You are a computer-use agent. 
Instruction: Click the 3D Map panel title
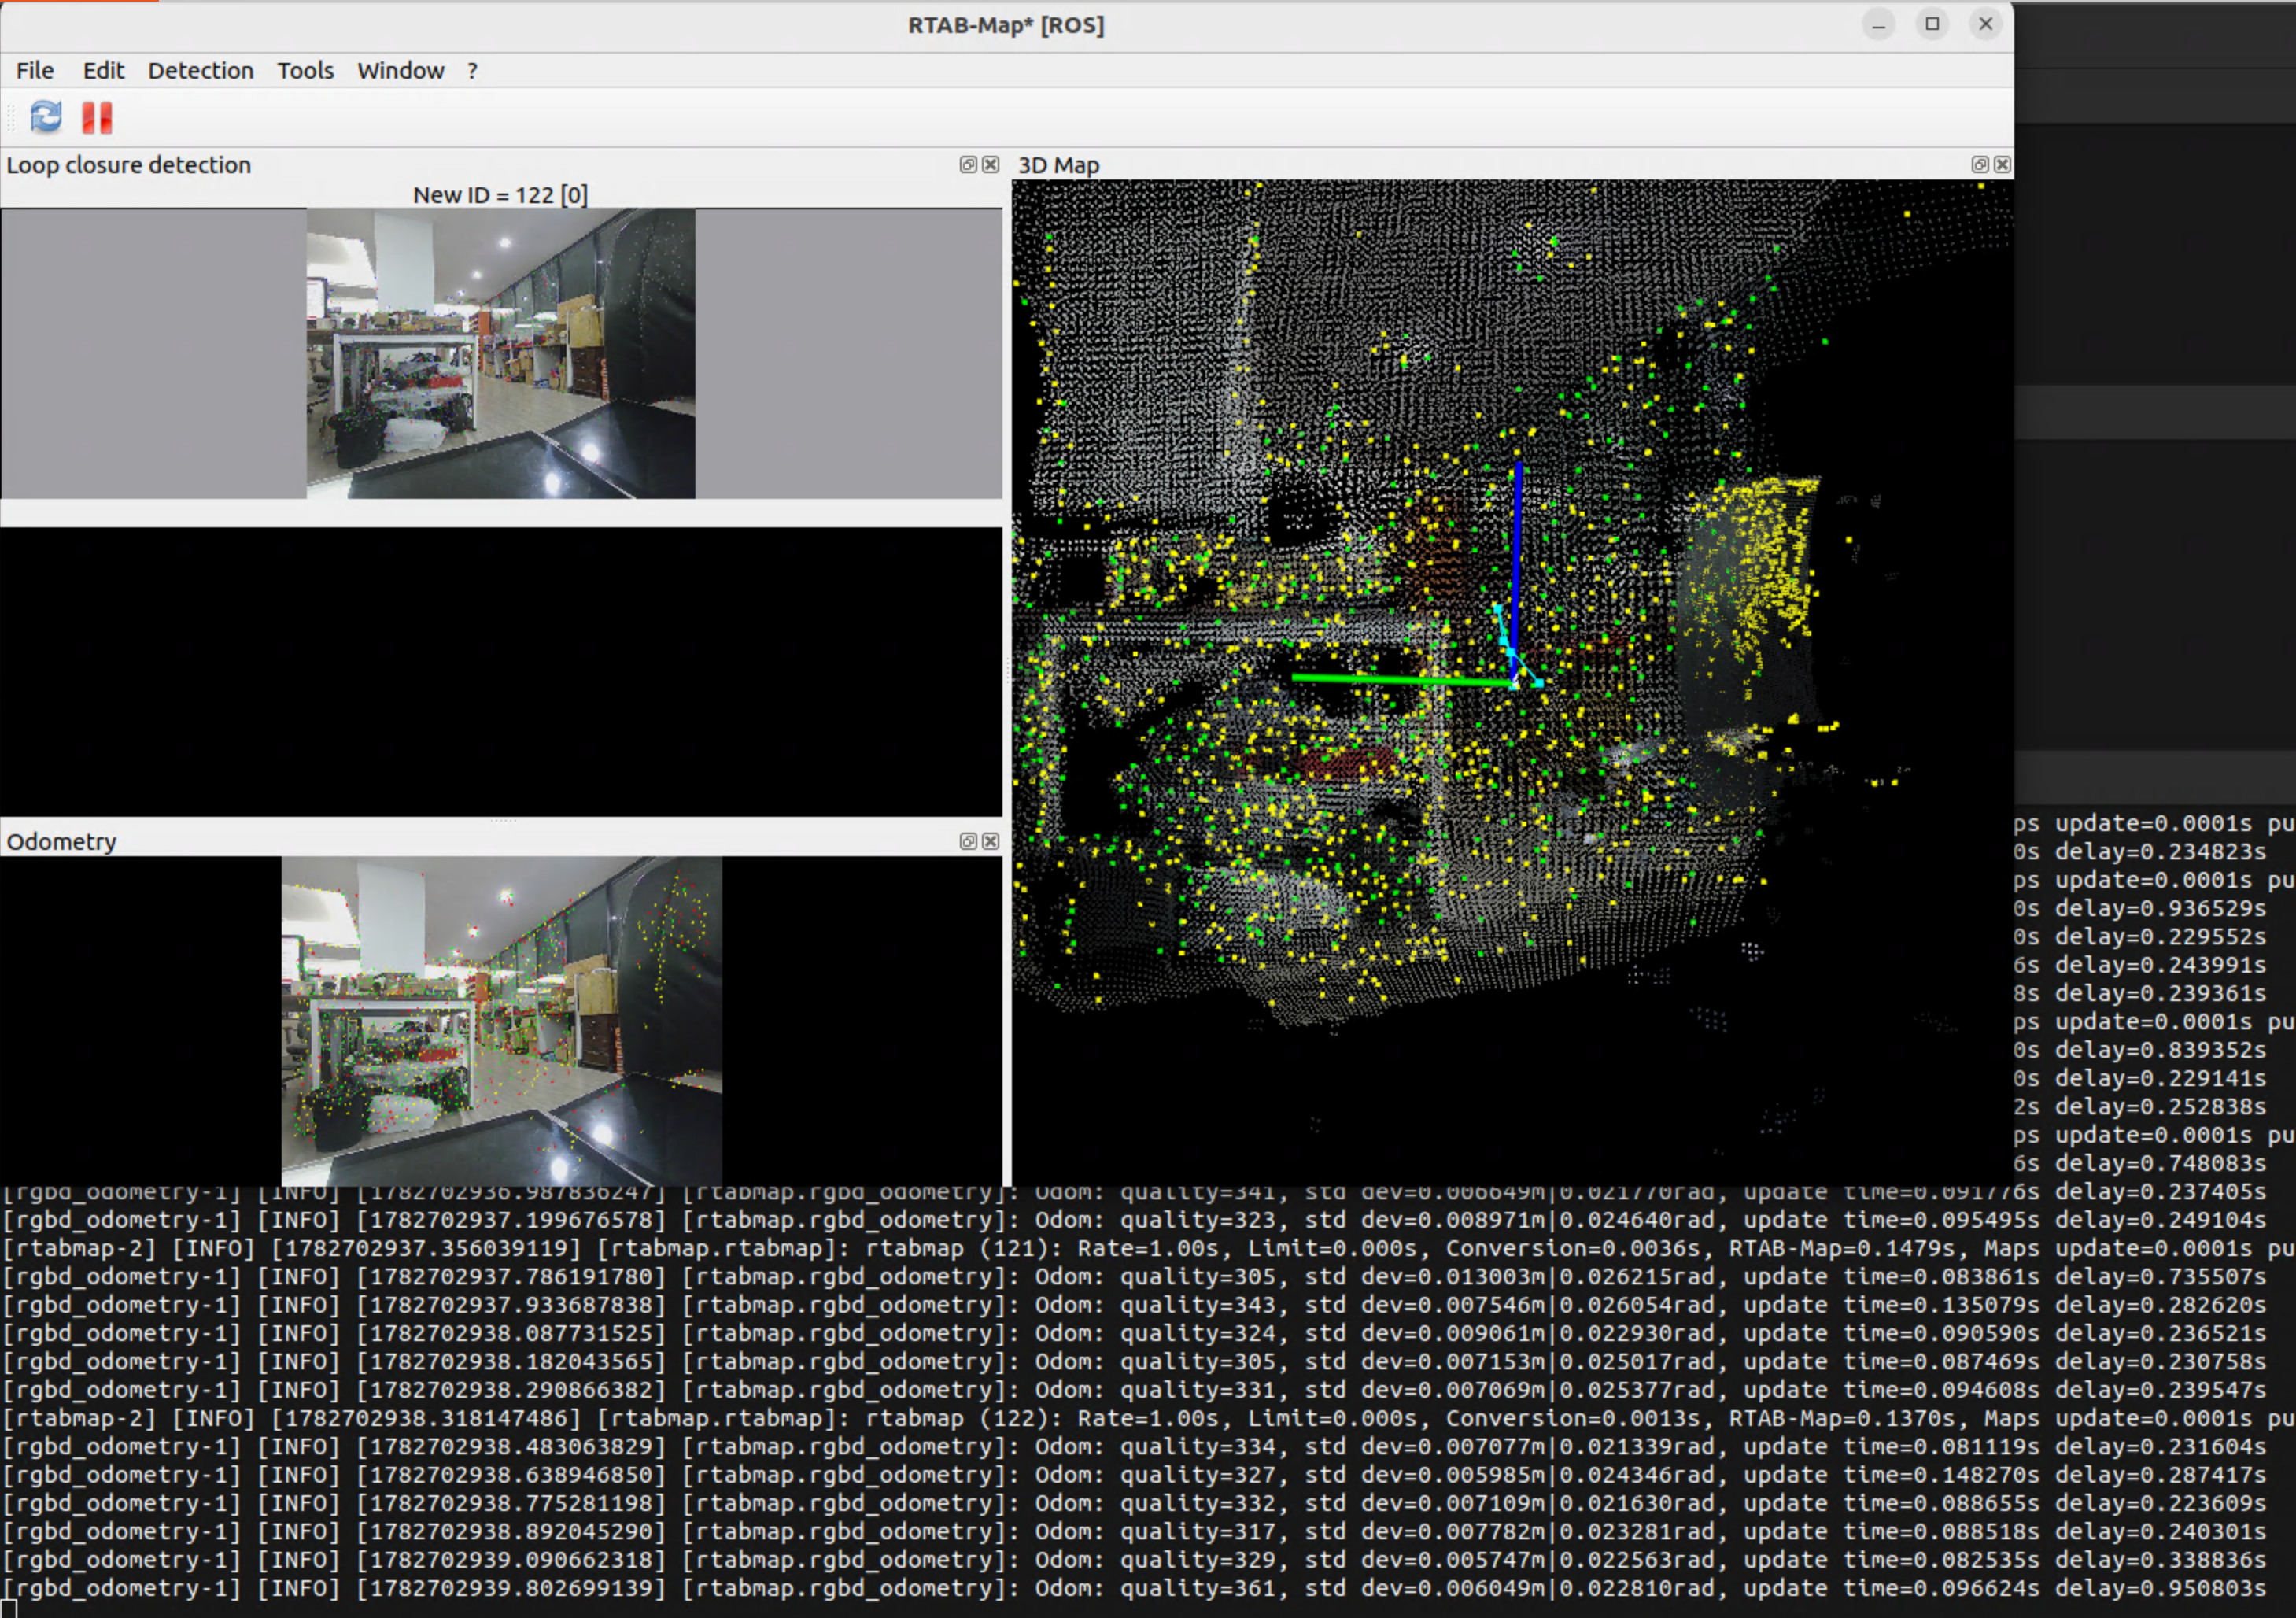(1059, 165)
